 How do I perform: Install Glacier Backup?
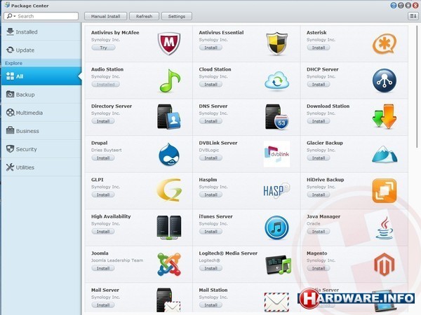coord(319,158)
